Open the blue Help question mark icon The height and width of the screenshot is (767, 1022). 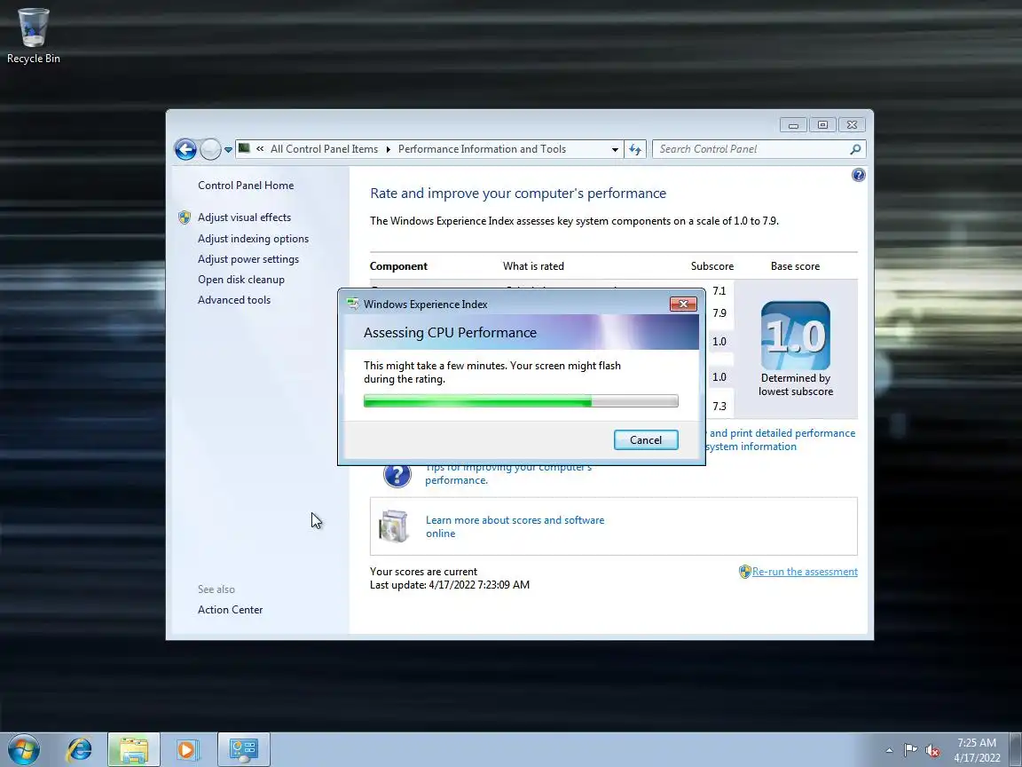(859, 175)
